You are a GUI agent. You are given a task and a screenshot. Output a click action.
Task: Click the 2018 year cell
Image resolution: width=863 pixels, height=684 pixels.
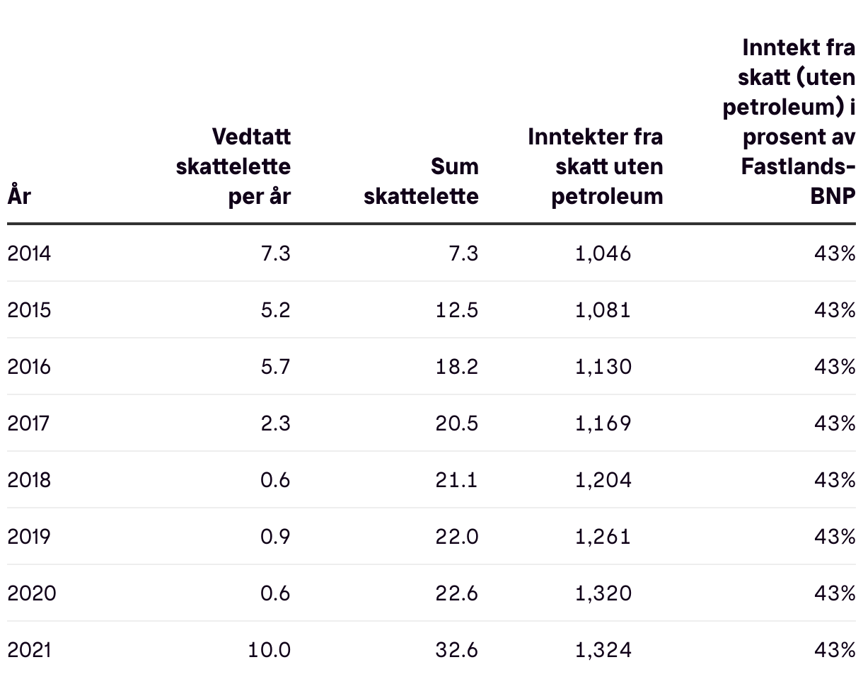pos(30,480)
